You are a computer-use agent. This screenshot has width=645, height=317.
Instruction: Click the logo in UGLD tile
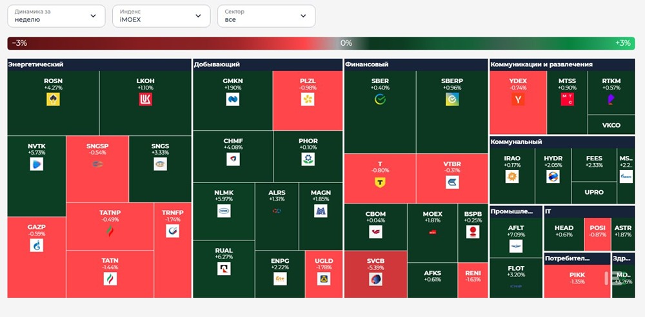coord(324,279)
